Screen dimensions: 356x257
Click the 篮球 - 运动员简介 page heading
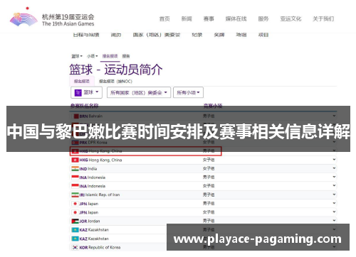pyautogui.click(x=116, y=70)
